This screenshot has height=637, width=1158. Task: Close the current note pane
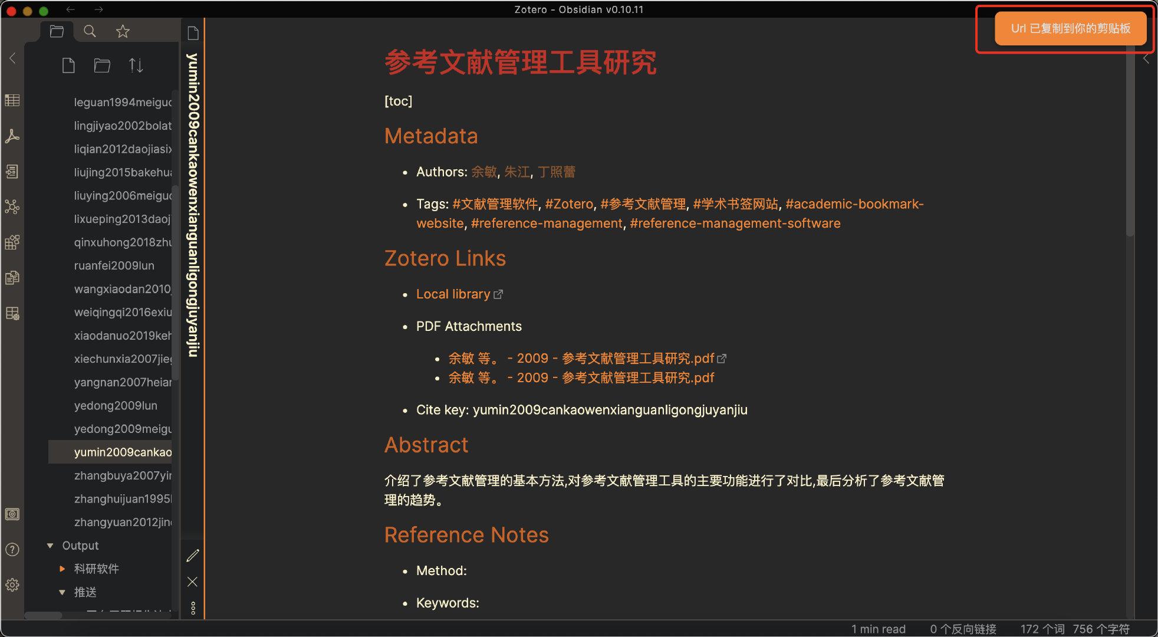click(x=193, y=582)
